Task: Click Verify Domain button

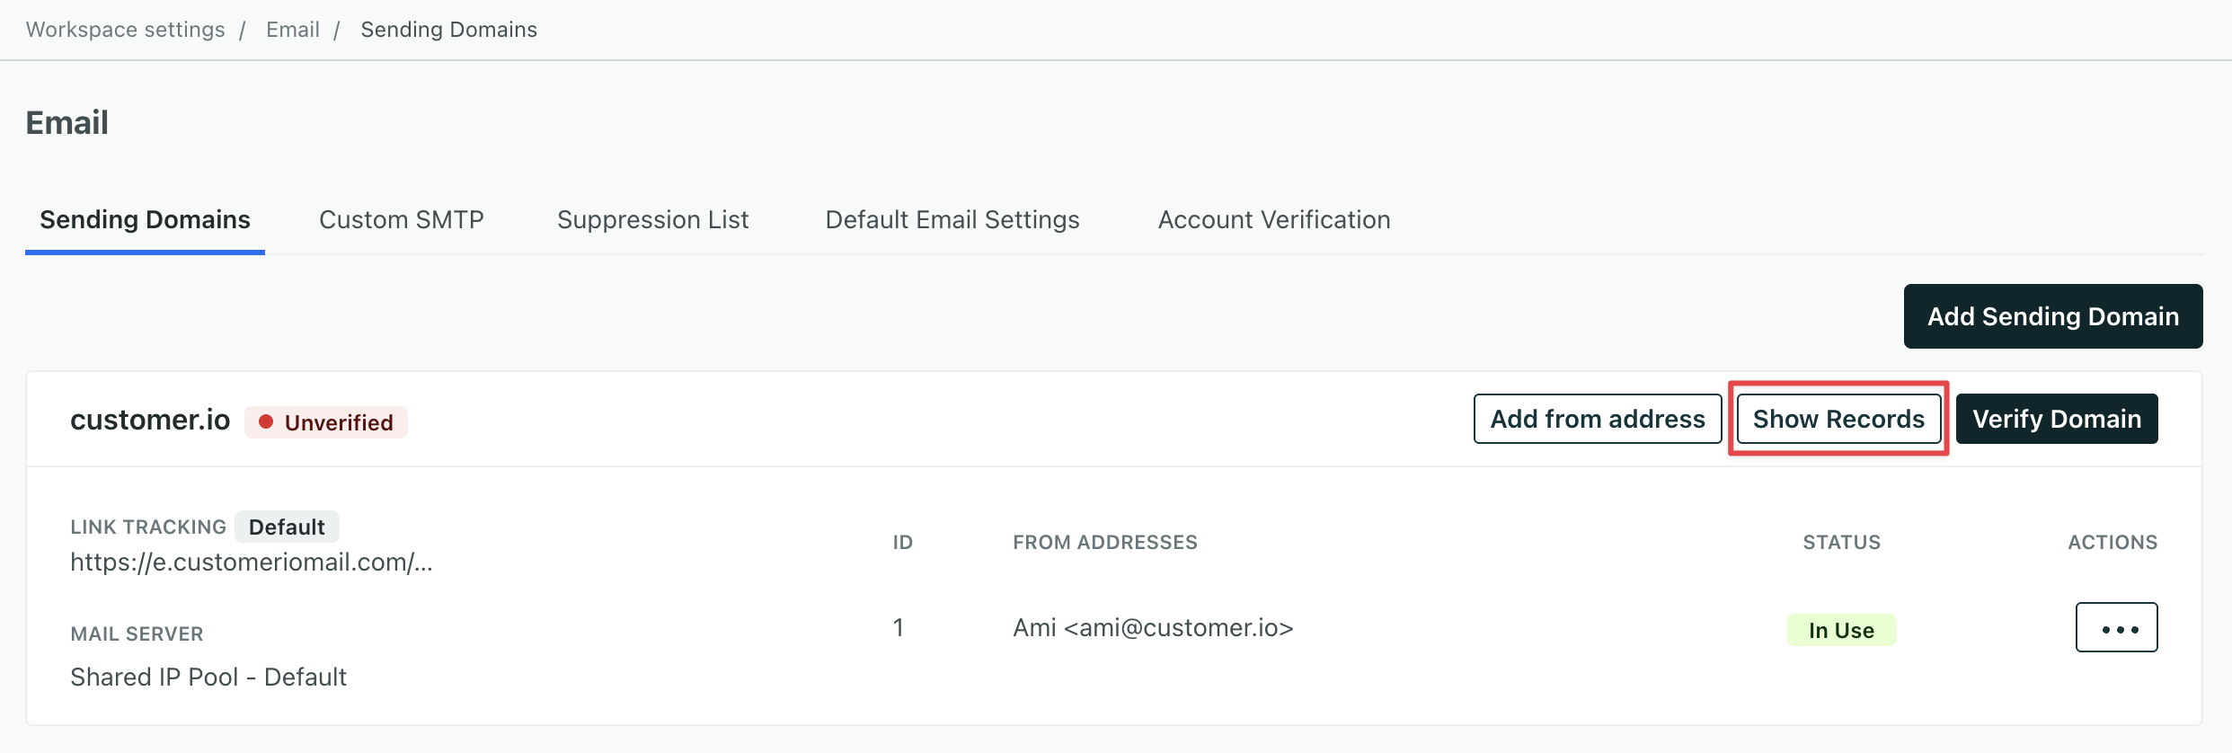Action: (2057, 419)
